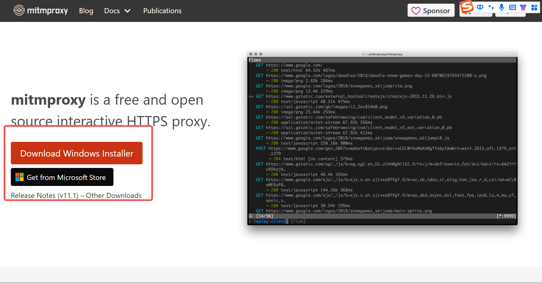Click the Microsoft logo on store button
This screenshot has width=542, height=284.
(20, 177)
